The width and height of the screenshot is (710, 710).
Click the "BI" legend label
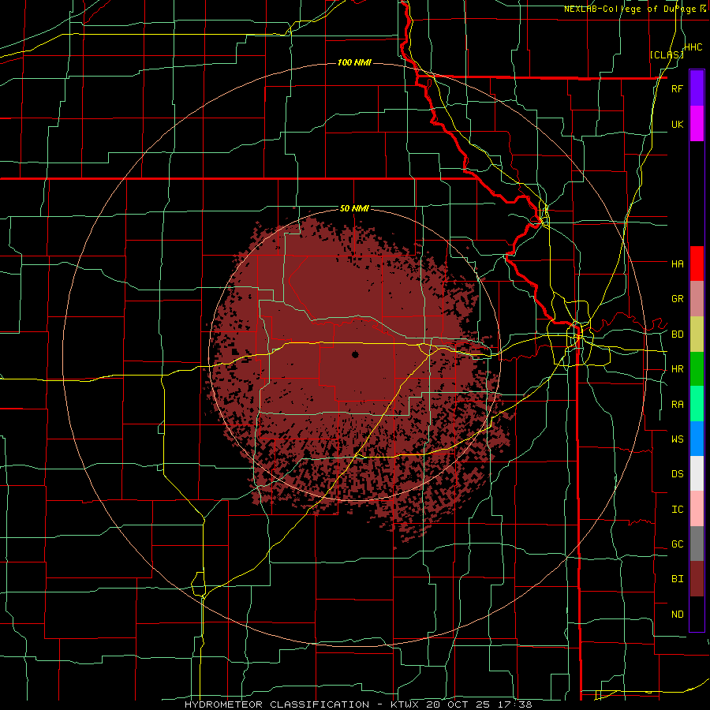(677, 579)
